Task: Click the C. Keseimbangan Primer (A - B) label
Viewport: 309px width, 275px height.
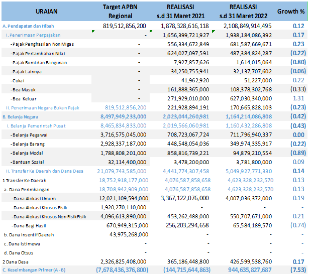Action: click(36, 270)
